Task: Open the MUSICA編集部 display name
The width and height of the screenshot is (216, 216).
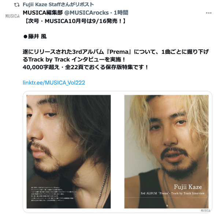Action: 43,13
